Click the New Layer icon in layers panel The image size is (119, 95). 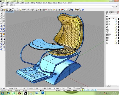point(106,14)
